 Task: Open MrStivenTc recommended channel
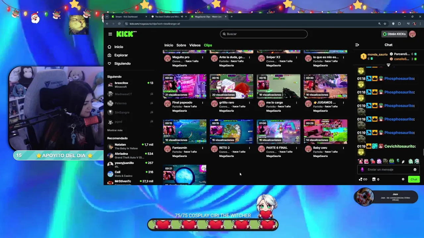point(130,182)
